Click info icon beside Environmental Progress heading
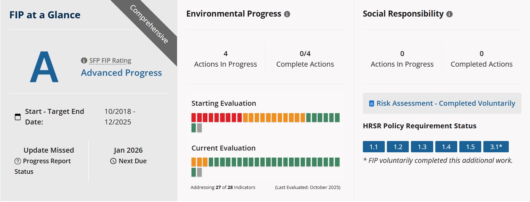 tap(287, 14)
